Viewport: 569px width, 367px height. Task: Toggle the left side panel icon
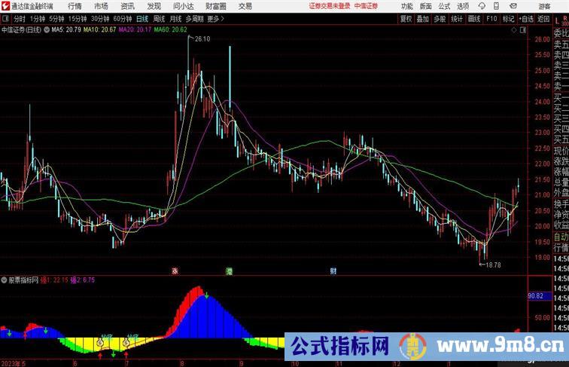[5, 19]
